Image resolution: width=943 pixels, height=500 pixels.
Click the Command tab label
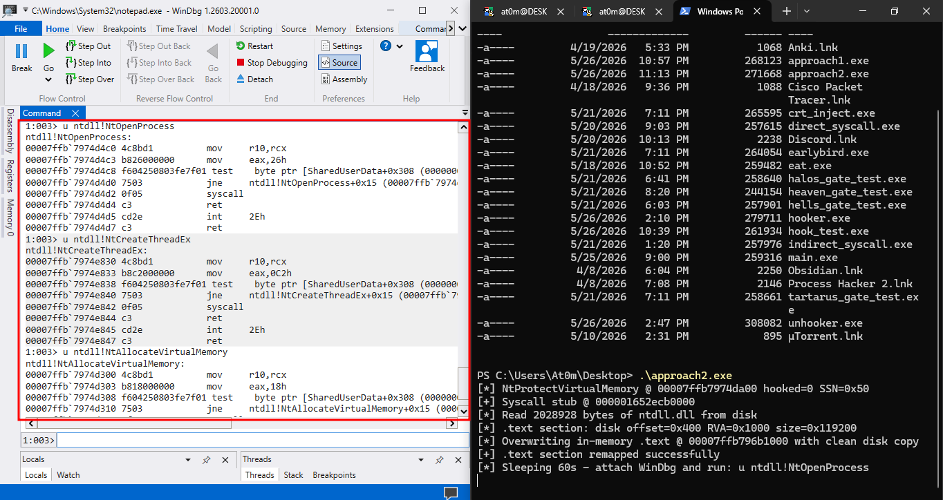(42, 113)
